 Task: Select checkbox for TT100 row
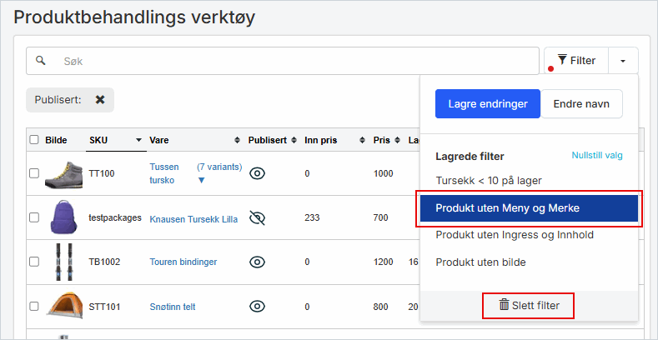(34, 173)
